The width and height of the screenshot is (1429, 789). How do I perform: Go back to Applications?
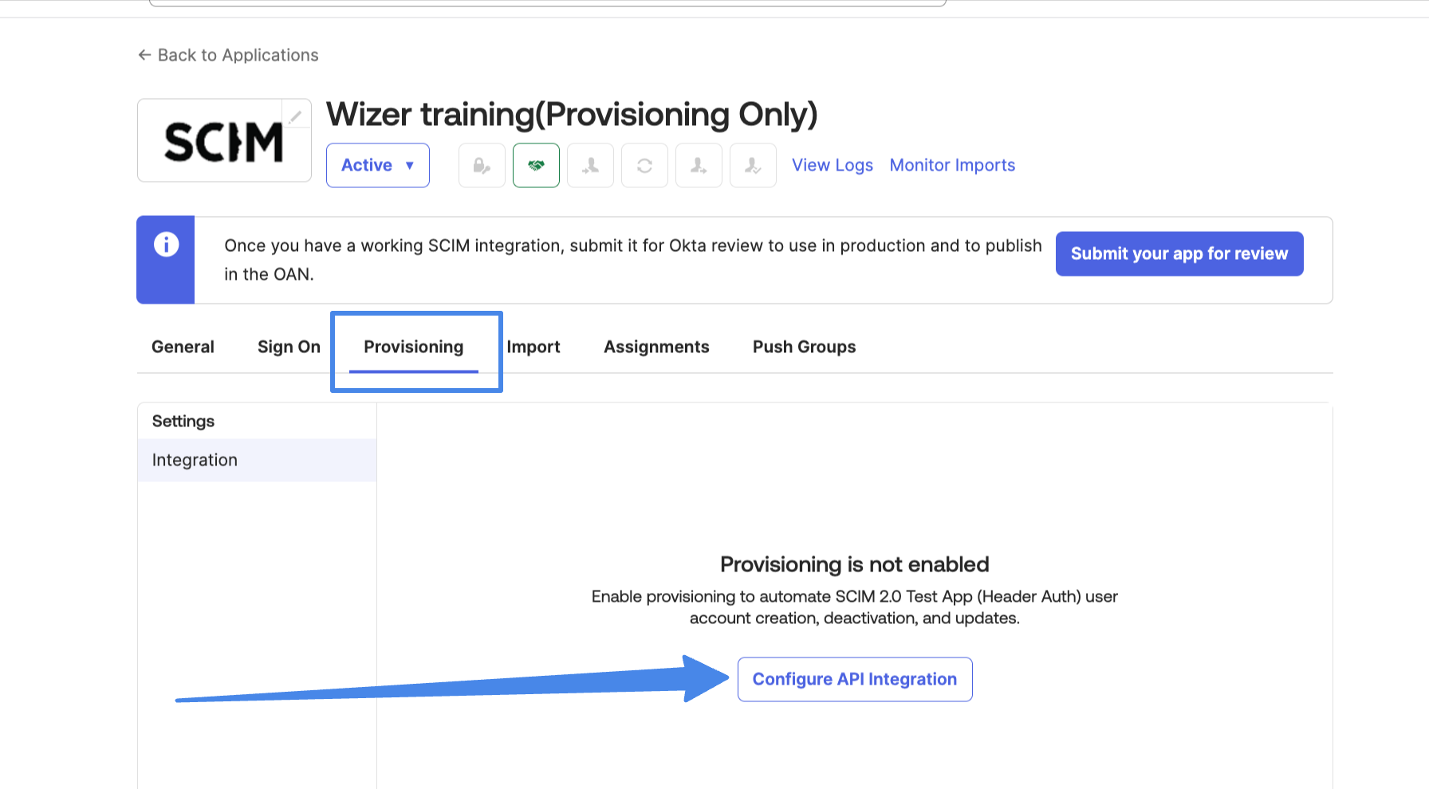(x=229, y=55)
